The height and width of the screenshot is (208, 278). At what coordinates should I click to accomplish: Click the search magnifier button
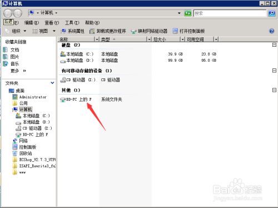[272, 13]
